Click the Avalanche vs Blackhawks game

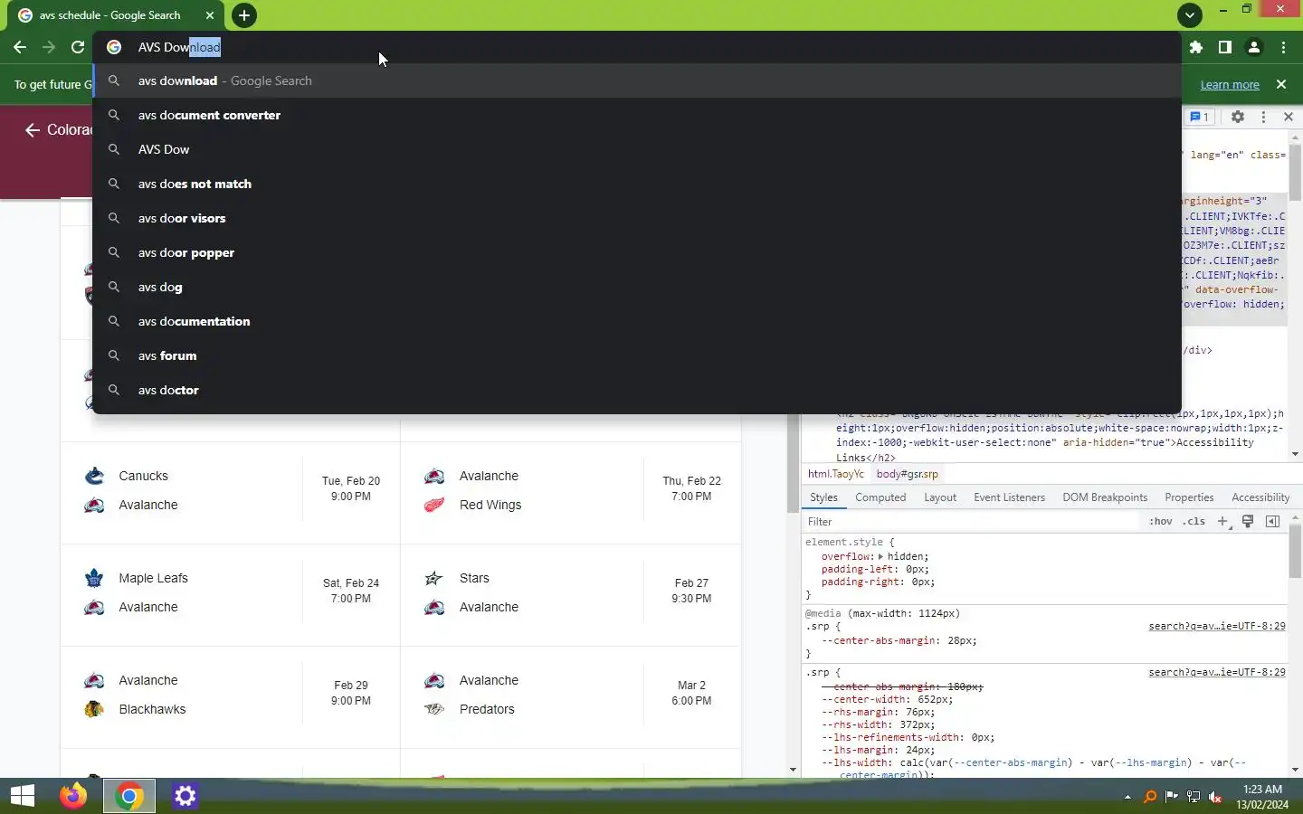tap(231, 696)
